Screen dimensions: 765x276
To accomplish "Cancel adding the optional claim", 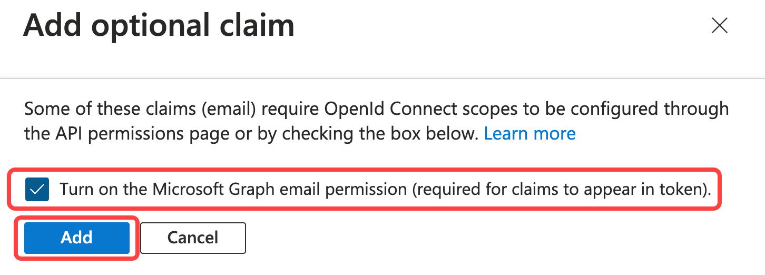I will 193,238.
